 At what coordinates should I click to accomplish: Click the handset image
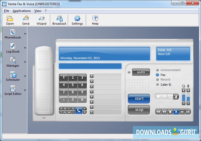coord(44,81)
